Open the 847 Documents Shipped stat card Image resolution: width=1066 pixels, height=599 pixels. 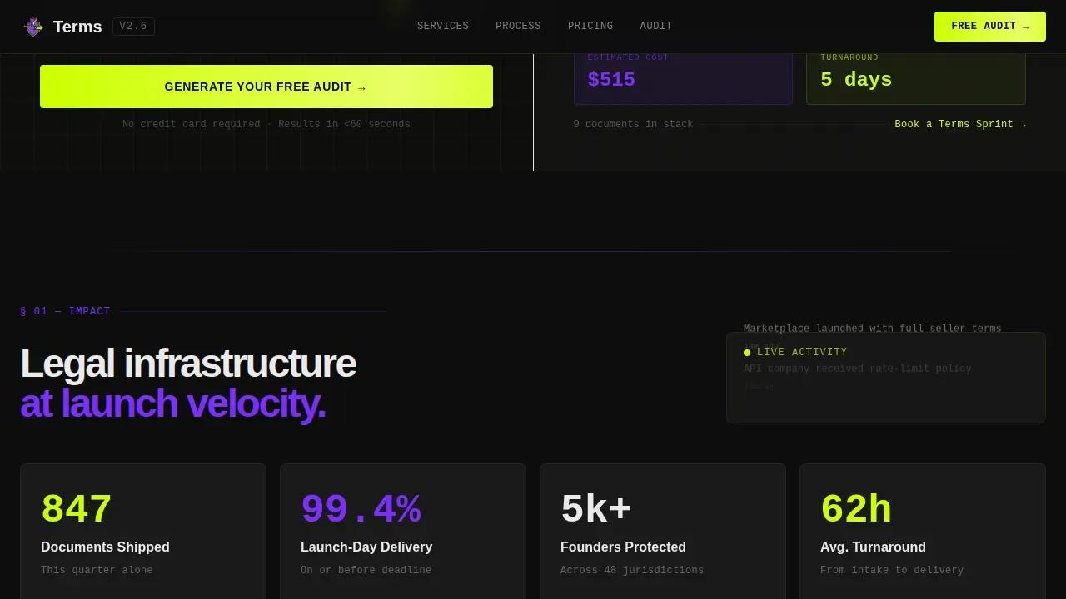click(143, 532)
